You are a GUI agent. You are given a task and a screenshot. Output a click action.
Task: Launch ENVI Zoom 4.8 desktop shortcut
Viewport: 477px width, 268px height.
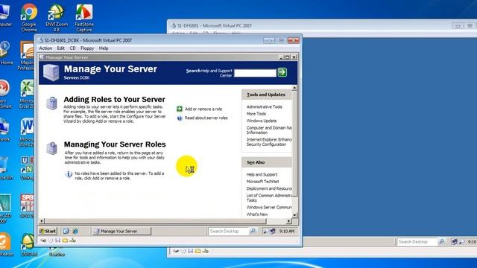pos(57,17)
